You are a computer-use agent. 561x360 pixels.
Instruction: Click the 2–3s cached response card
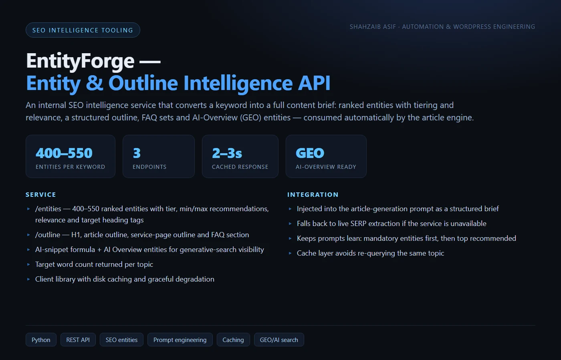(x=240, y=156)
